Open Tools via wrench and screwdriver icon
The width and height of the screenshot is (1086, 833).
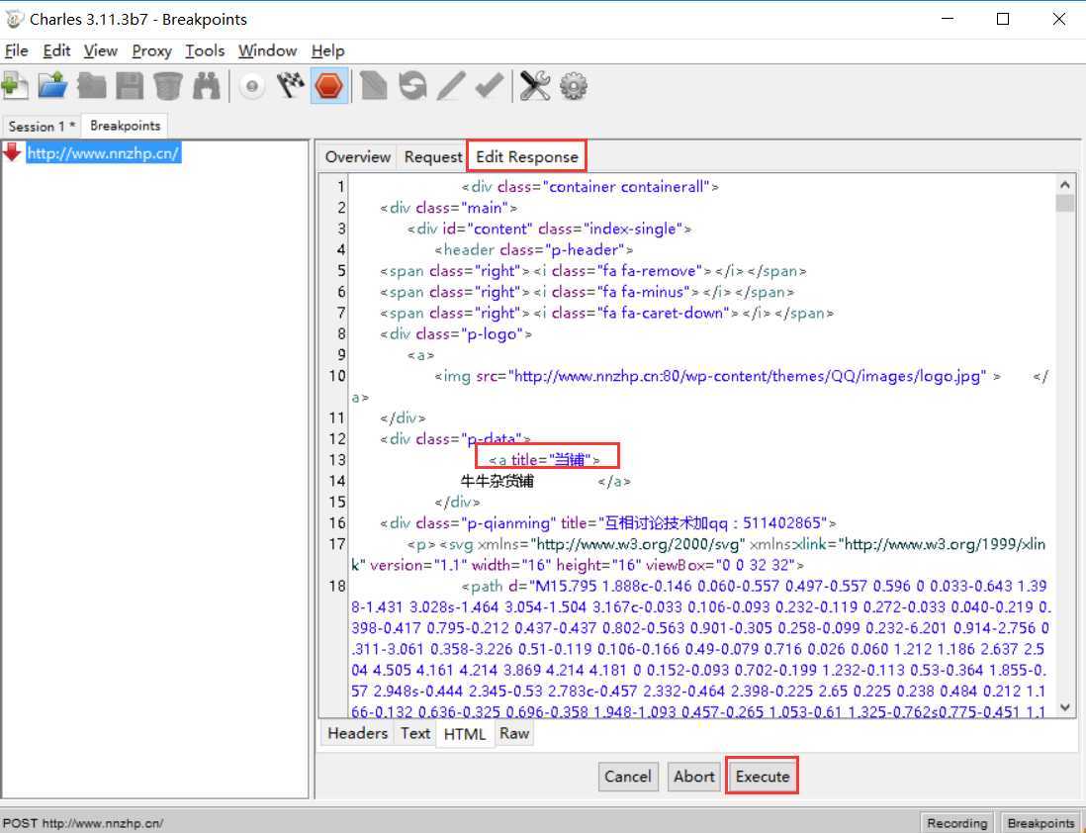(535, 87)
